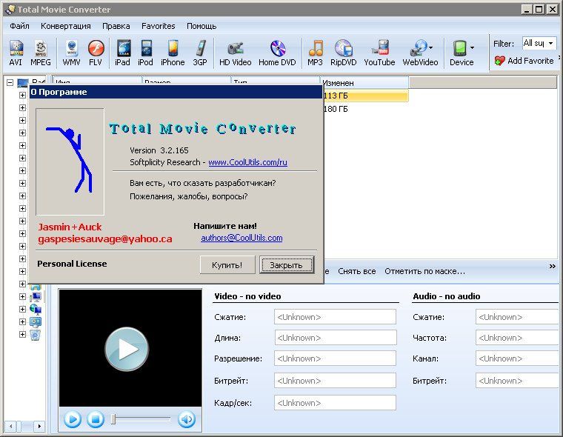Show more options with the double chevron

pyautogui.click(x=552, y=266)
